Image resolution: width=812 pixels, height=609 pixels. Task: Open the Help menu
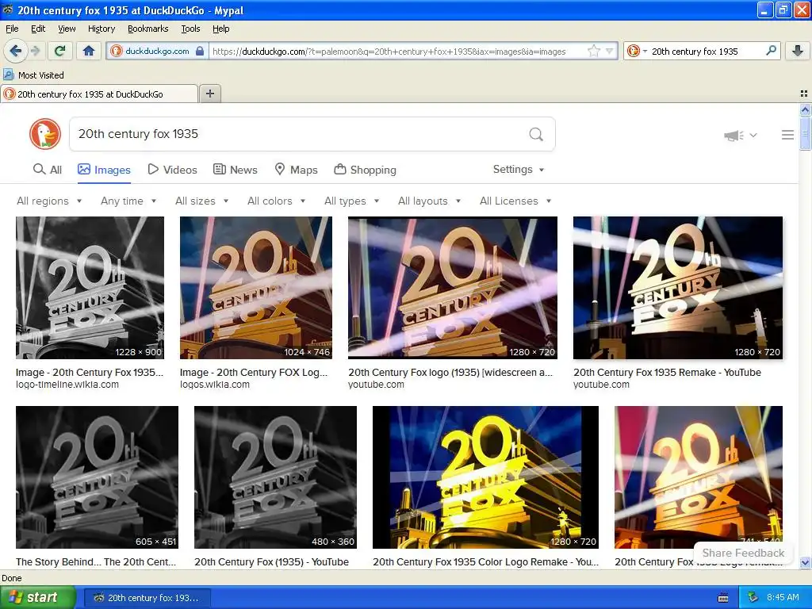click(220, 29)
